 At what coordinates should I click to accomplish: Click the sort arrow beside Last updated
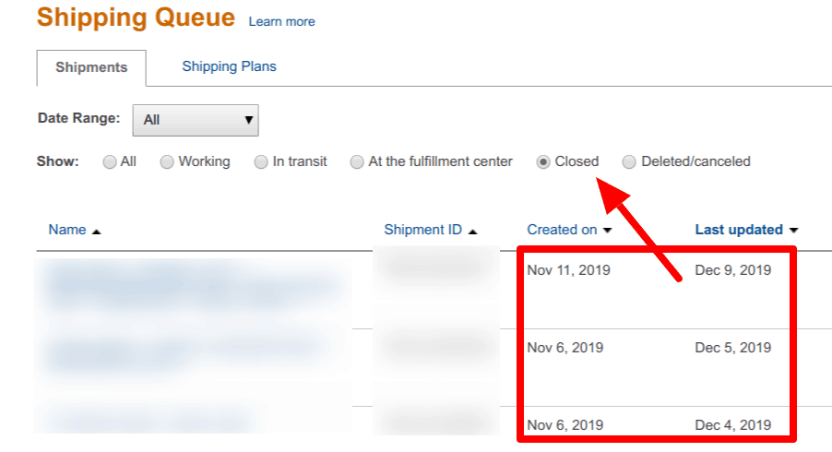(x=793, y=231)
